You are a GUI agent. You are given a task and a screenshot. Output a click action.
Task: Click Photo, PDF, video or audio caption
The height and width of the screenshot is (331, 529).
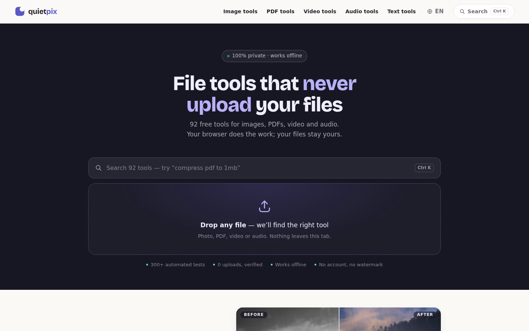tap(264, 236)
